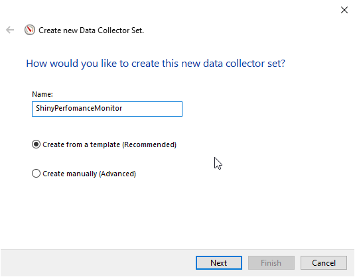Click the 'Name:' field label

(42, 94)
